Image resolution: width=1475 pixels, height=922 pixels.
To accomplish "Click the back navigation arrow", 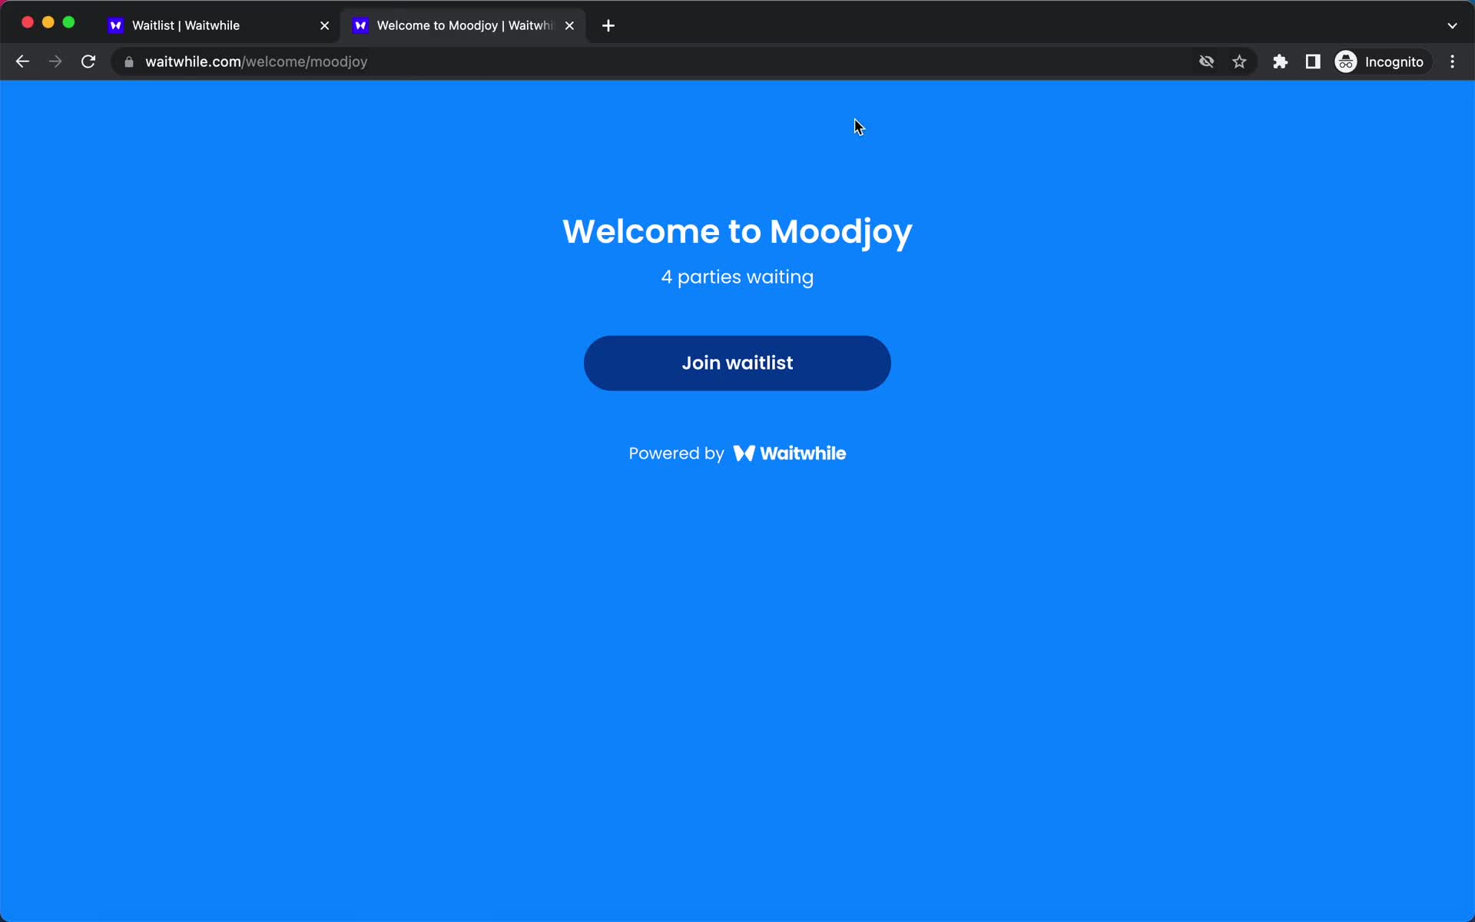I will coord(22,61).
